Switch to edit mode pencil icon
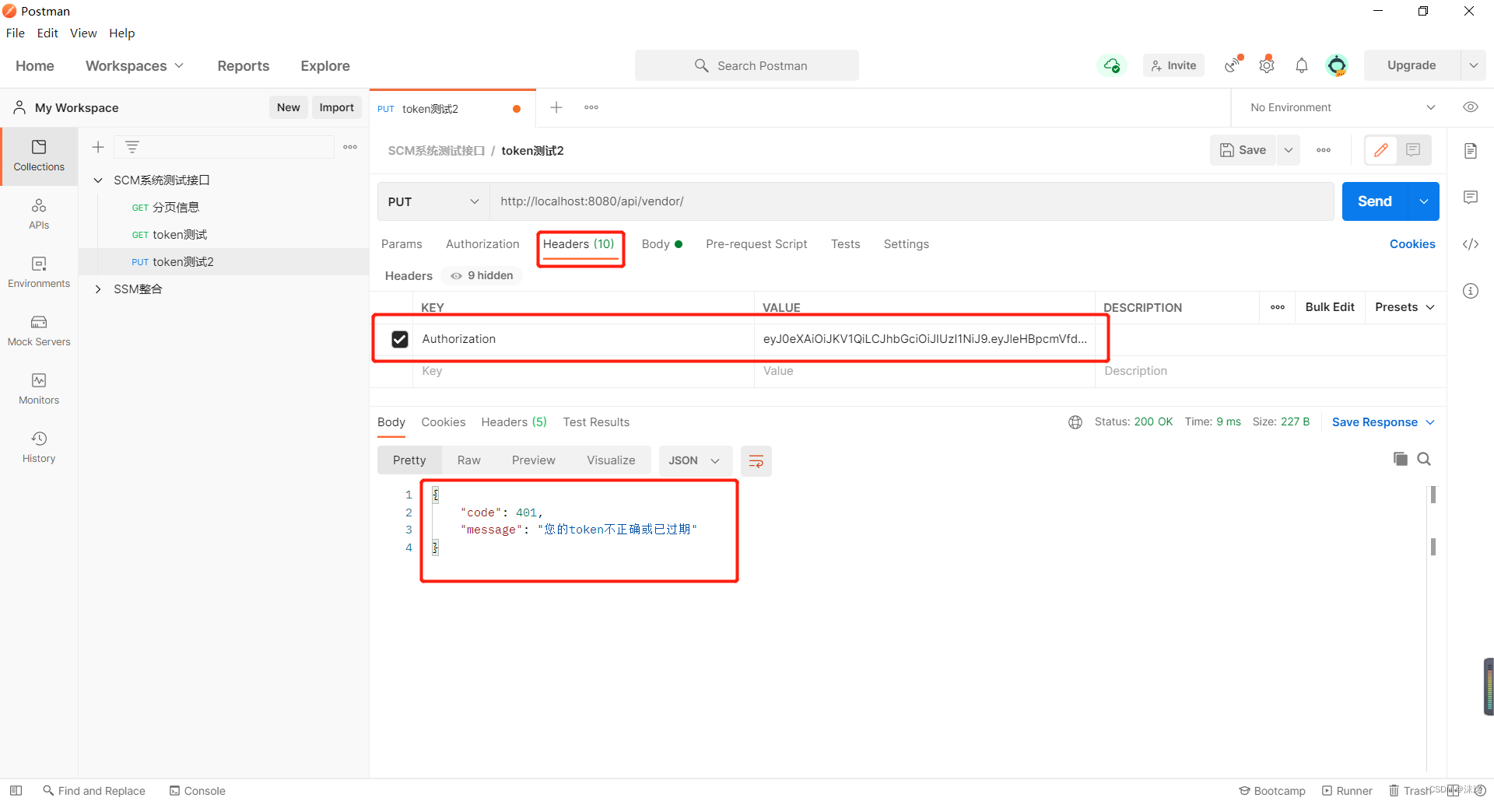1494x801 pixels. click(x=1381, y=150)
